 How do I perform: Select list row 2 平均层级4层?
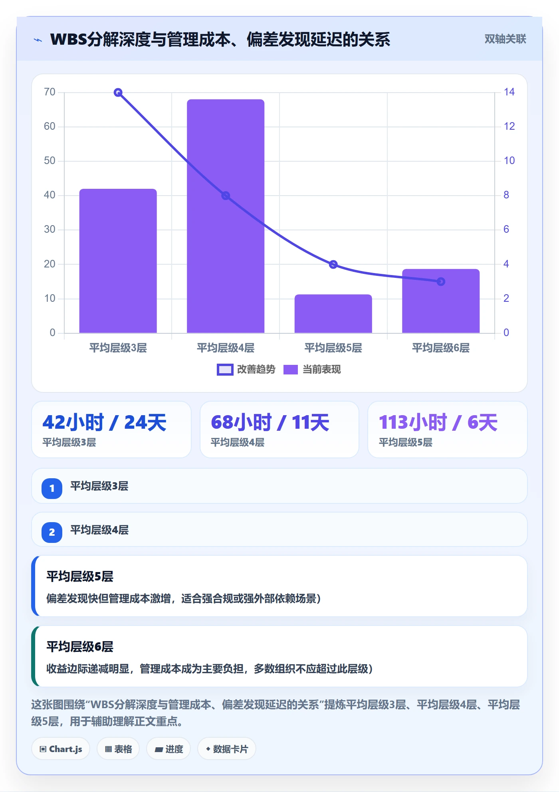click(x=279, y=529)
